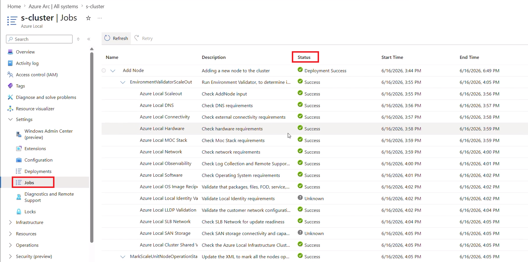Sort by the End Time column header

470,57
